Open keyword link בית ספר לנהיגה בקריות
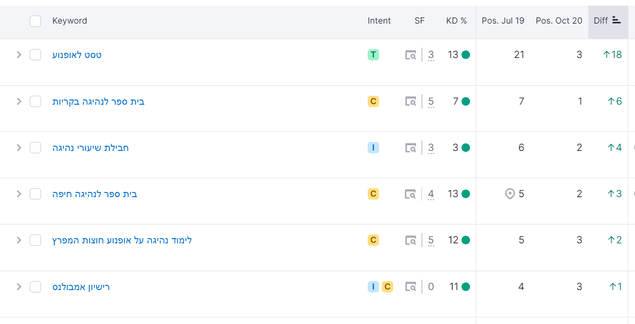The height and width of the screenshot is (324, 635). pos(99,101)
